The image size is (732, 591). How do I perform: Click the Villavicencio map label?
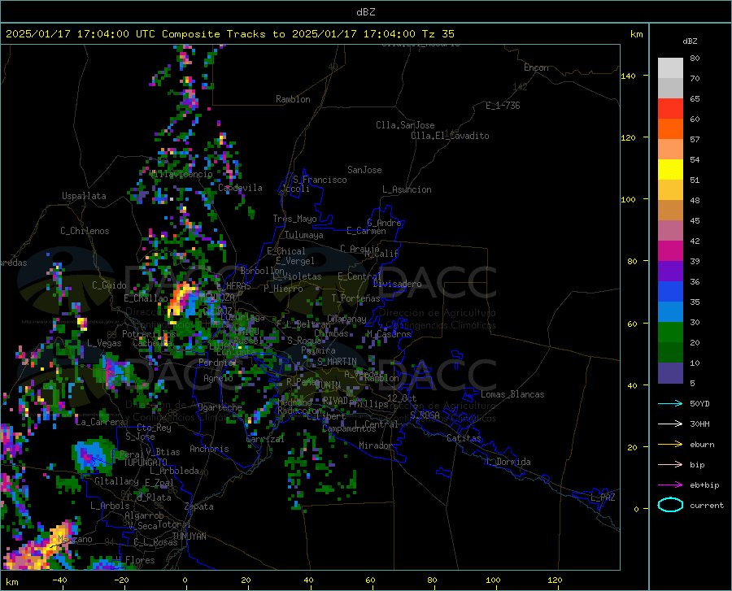point(181,174)
